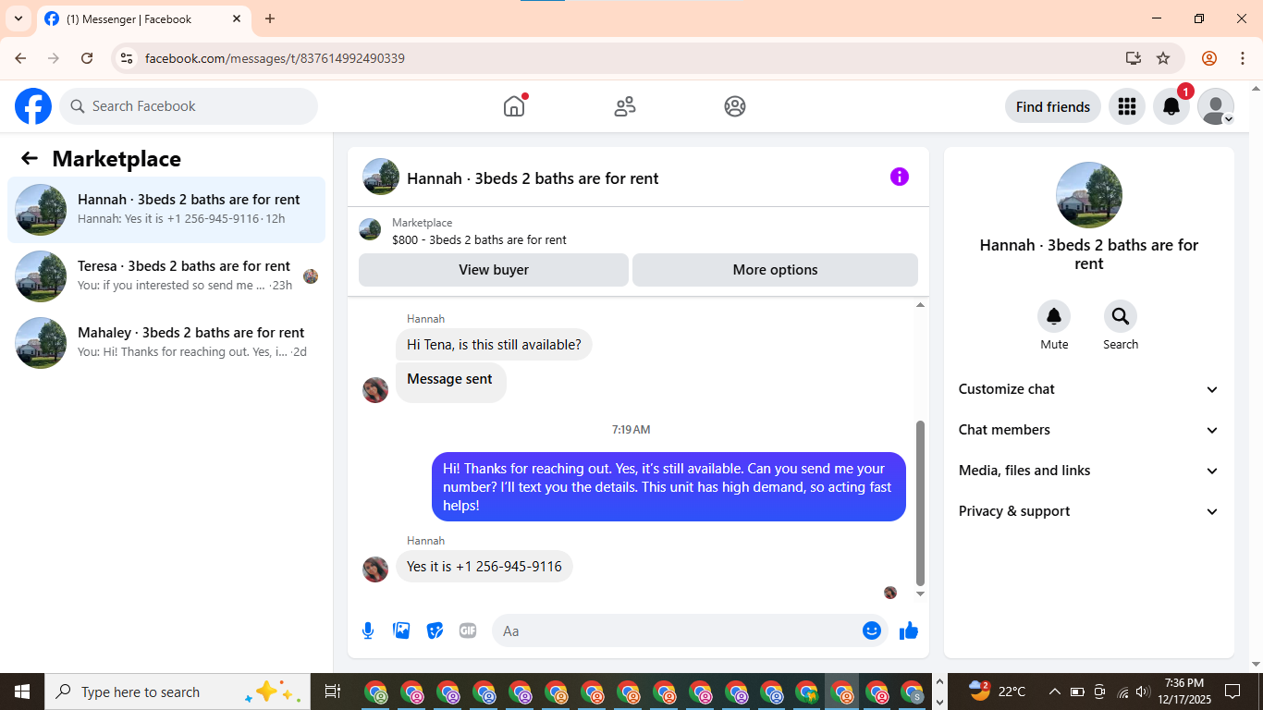
Task: Open the Facebook menu grid icon
Action: 1126,106
